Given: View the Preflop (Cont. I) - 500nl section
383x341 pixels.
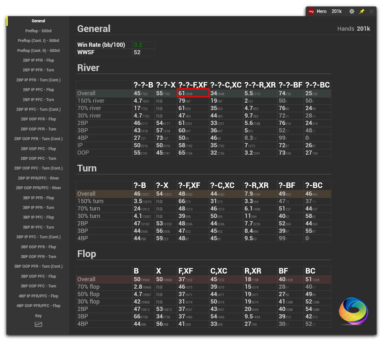Looking at the screenshot, I should [38, 41].
